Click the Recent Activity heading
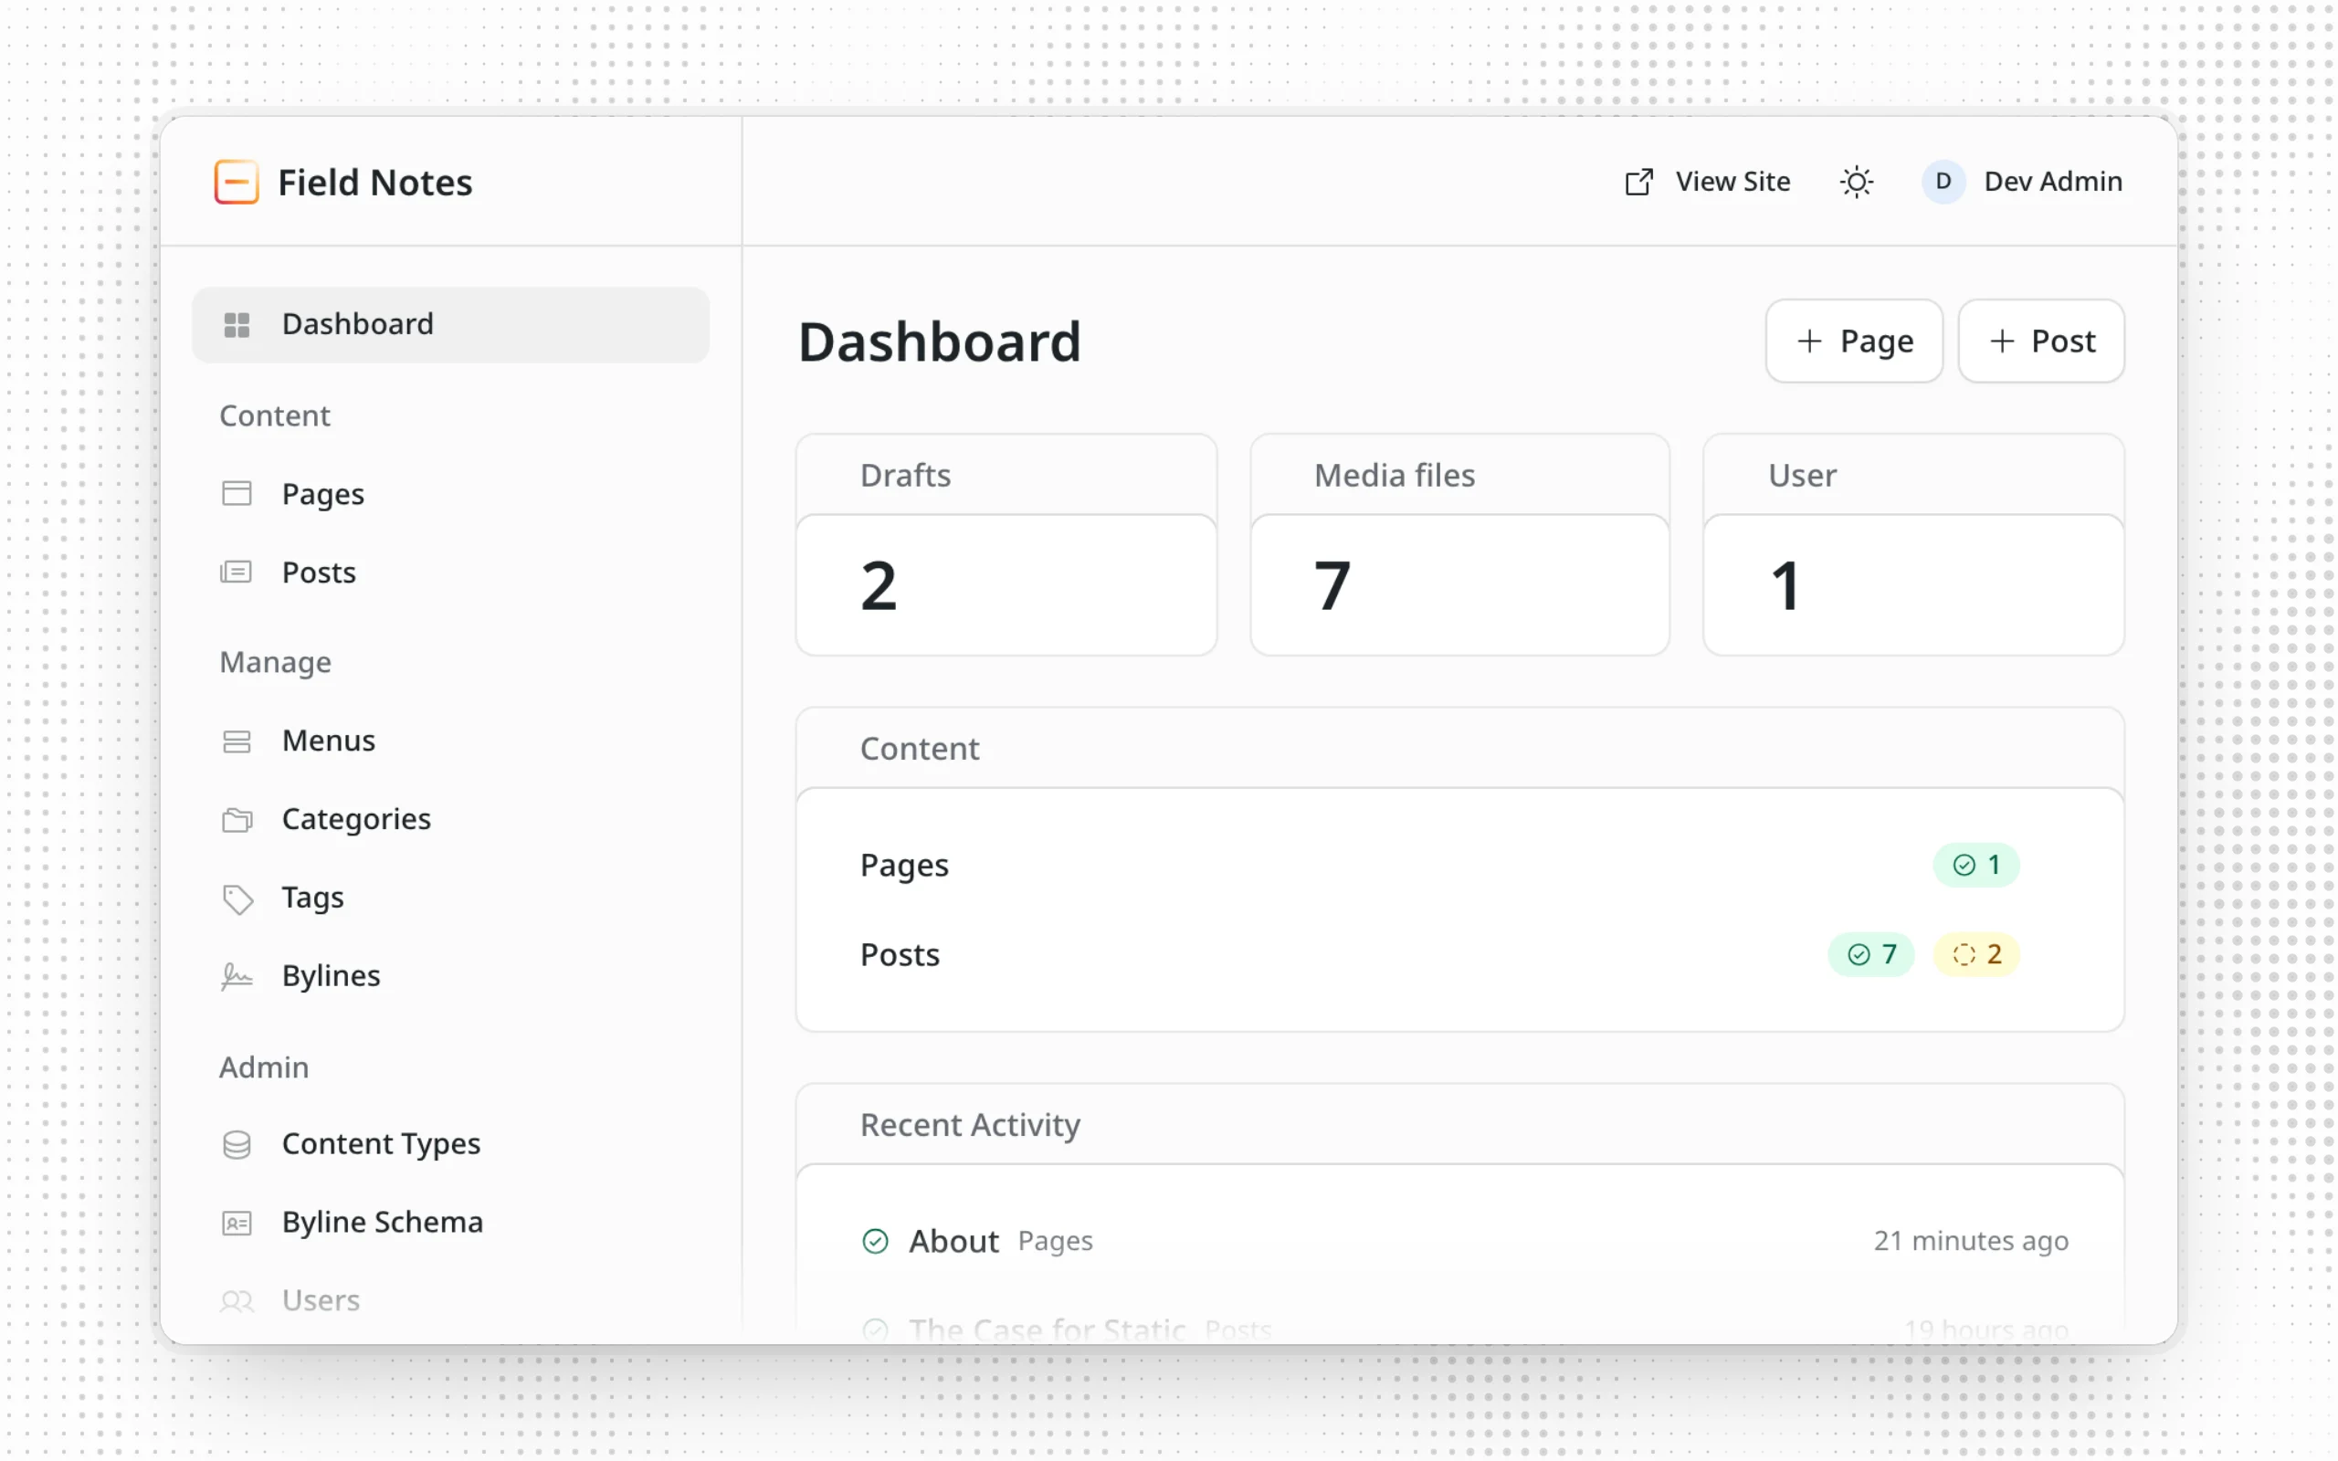The image size is (2338, 1461). coord(970,1125)
